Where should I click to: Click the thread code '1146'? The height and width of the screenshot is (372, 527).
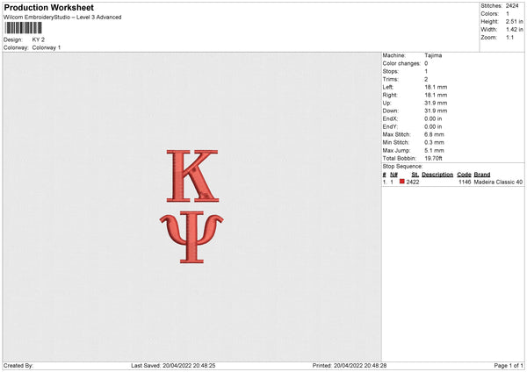[465, 182]
